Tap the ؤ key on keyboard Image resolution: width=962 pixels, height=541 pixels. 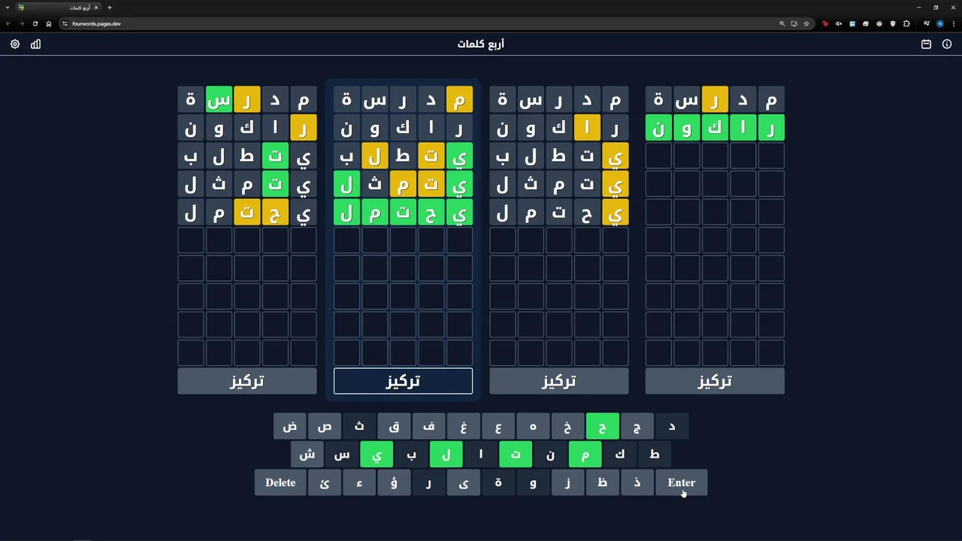pos(394,482)
